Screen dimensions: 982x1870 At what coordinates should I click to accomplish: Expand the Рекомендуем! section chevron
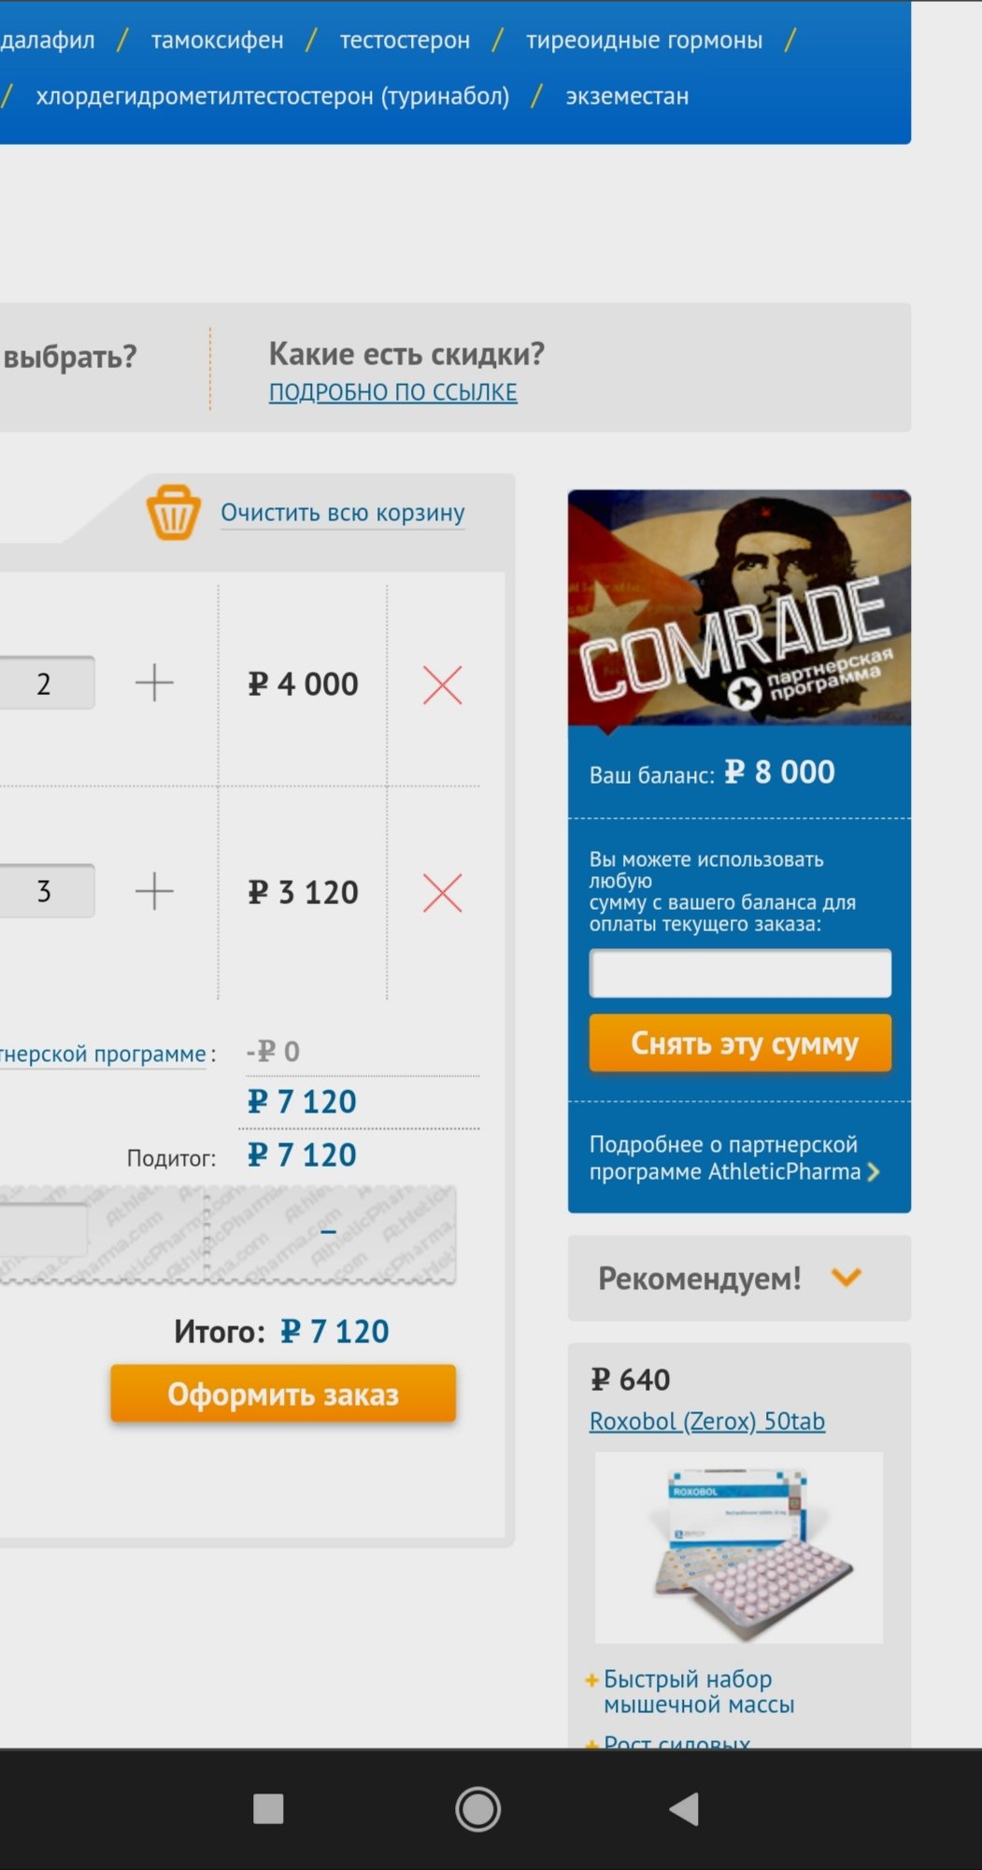(846, 1277)
